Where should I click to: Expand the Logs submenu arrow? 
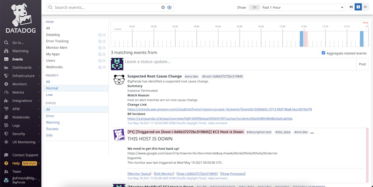(x=39, y=125)
